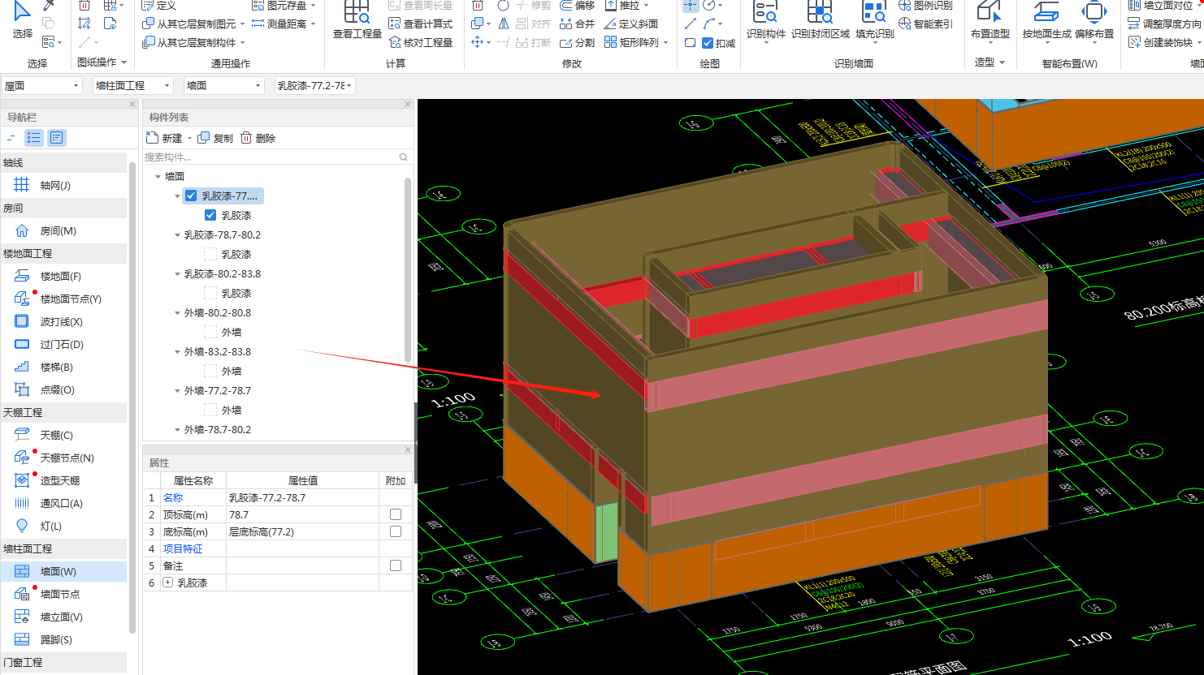
Task: Toggle the 扣减 checkbox in the 绘图 group
Action: point(708,43)
